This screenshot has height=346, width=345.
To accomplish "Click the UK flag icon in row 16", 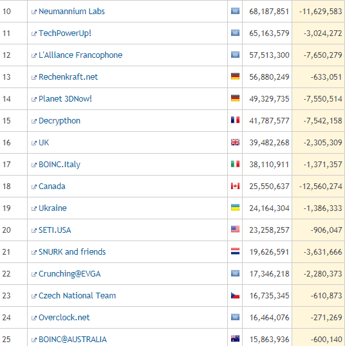I will tap(235, 142).
